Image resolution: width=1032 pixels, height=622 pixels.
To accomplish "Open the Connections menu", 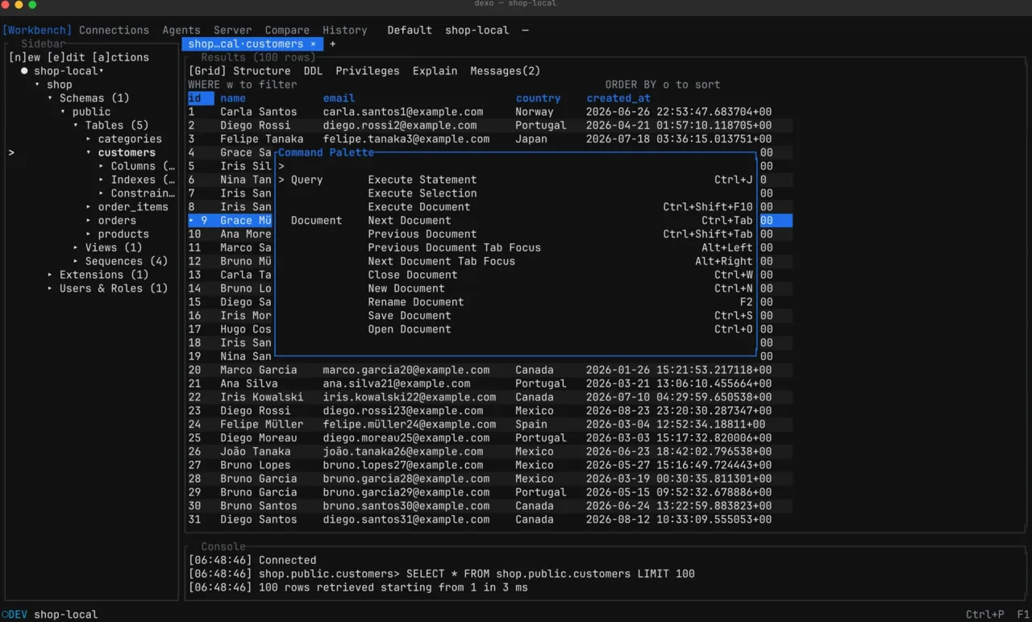I will click(114, 31).
